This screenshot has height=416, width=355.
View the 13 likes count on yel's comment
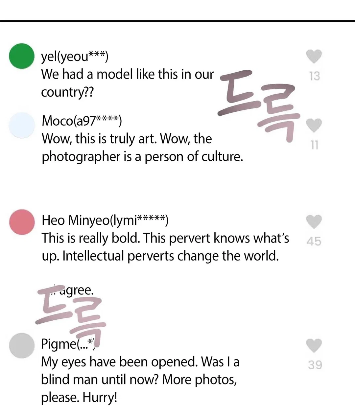point(315,76)
